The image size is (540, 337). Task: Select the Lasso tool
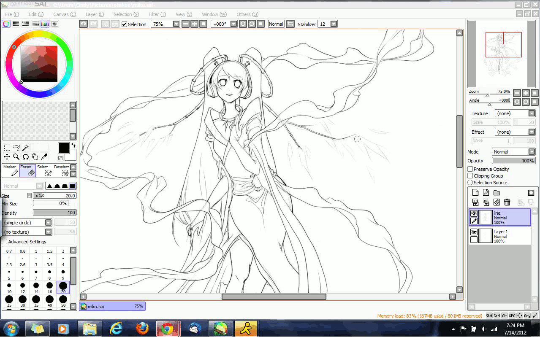click(16, 148)
